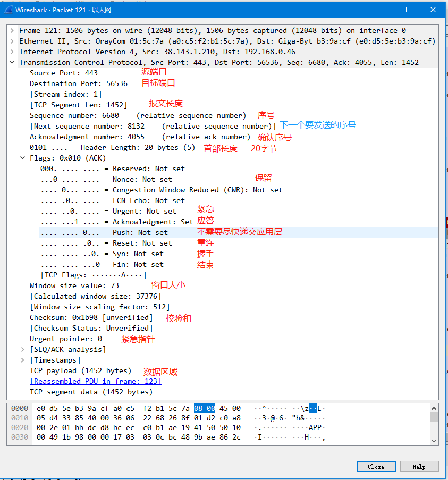Screen dimensions: 448x480
Task: Expand the SEQ/ACK analysis node
Action: (22, 349)
